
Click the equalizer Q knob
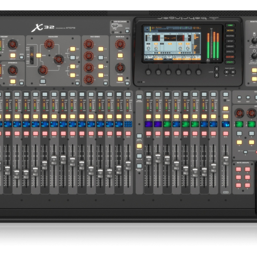point(49,44)
